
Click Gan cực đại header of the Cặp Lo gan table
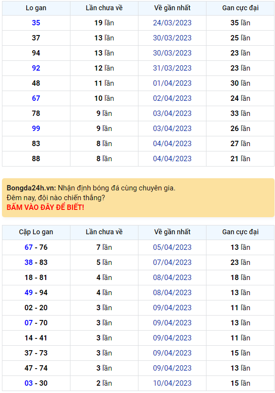[x=241, y=232]
